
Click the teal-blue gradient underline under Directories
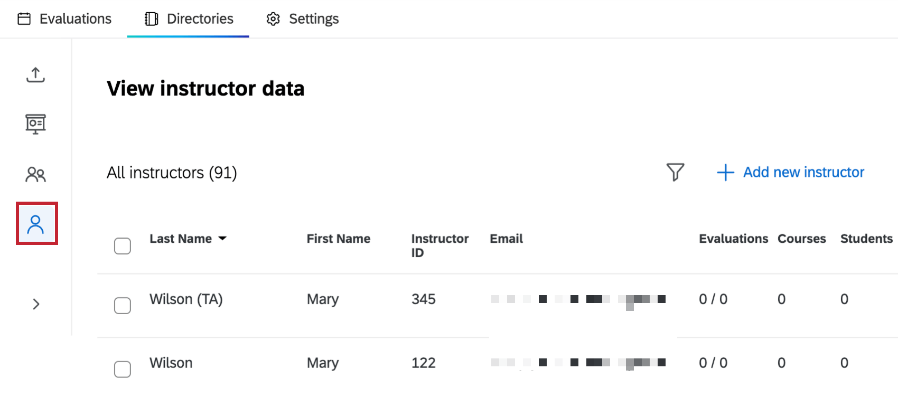coord(188,36)
